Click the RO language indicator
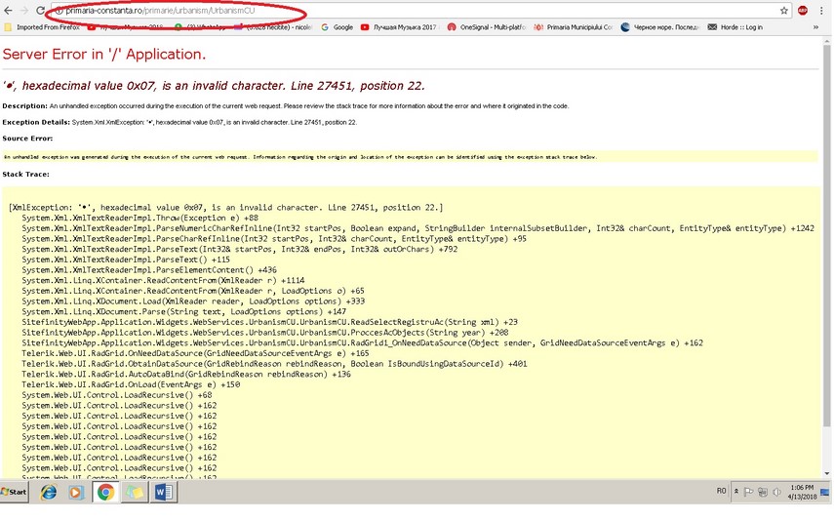834x521 pixels. pyautogui.click(x=721, y=491)
